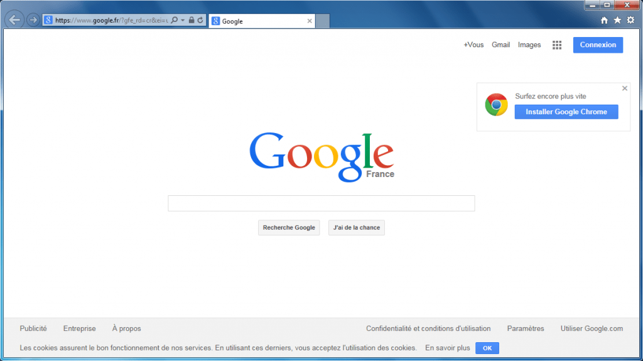This screenshot has width=643, height=361.
Task: Click the +Vous link
Action: point(473,45)
